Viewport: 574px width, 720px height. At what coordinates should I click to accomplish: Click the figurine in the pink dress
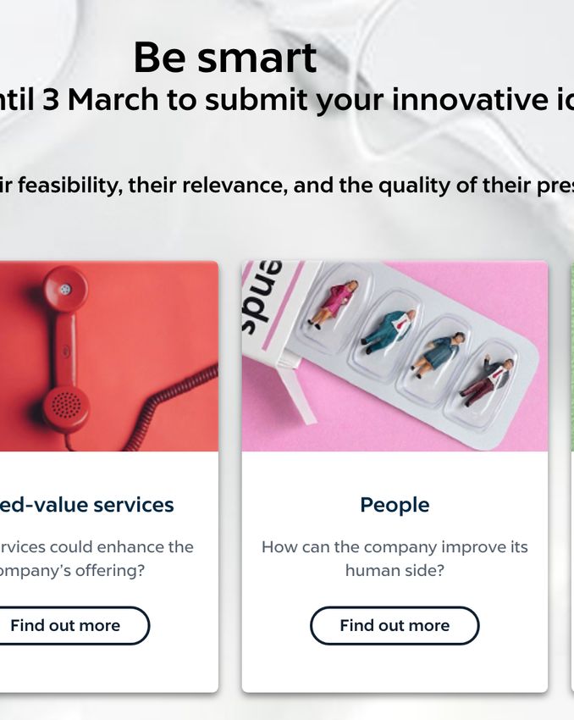click(334, 303)
